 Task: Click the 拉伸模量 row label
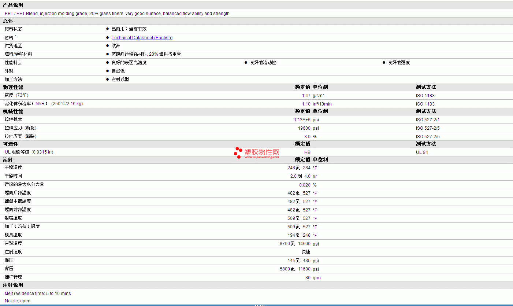click(x=14, y=119)
